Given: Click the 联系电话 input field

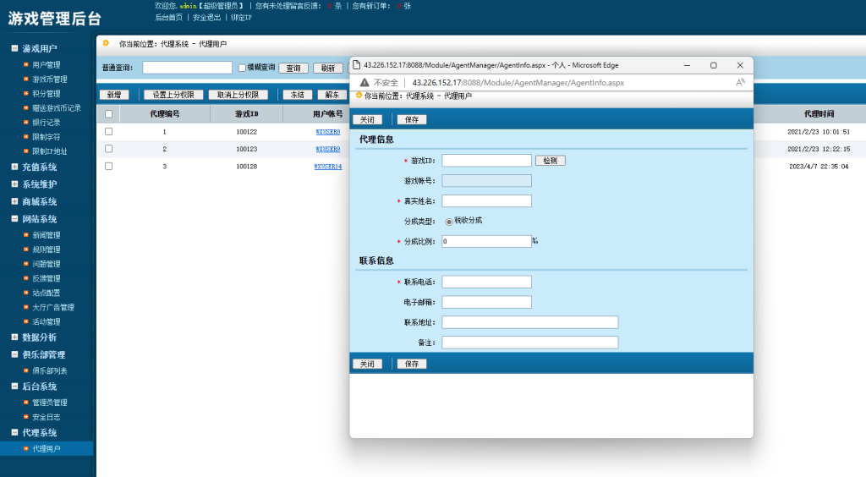Looking at the screenshot, I should pos(486,282).
